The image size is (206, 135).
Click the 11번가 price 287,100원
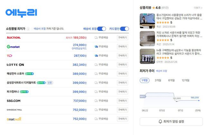tap(80, 56)
